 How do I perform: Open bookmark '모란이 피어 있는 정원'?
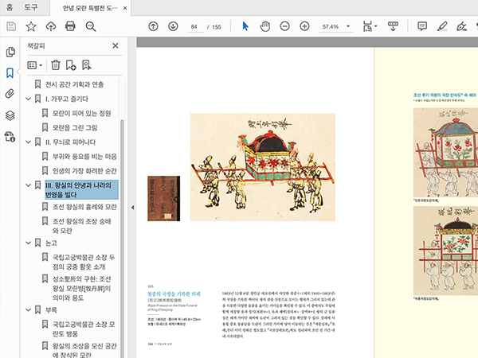[82, 113]
